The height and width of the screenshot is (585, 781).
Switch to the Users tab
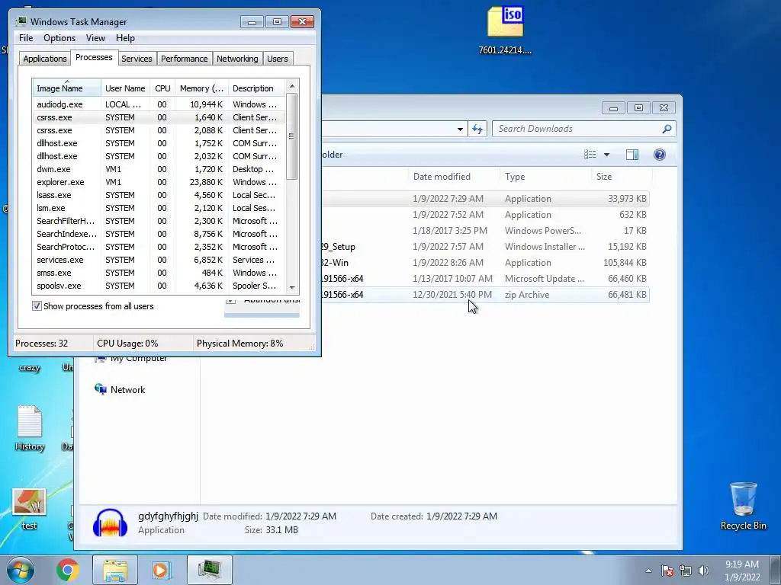pos(278,59)
